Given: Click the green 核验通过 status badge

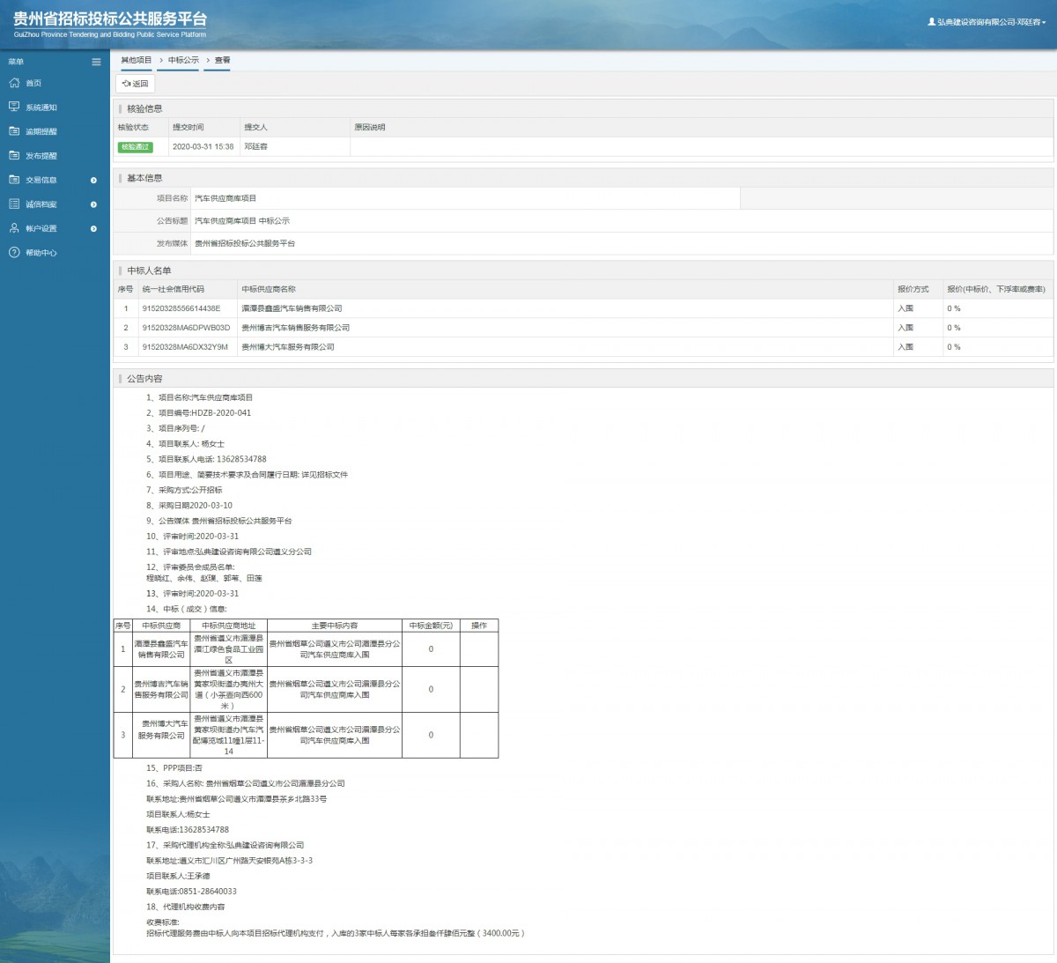Looking at the screenshot, I should pyautogui.click(x=135, y=147).
